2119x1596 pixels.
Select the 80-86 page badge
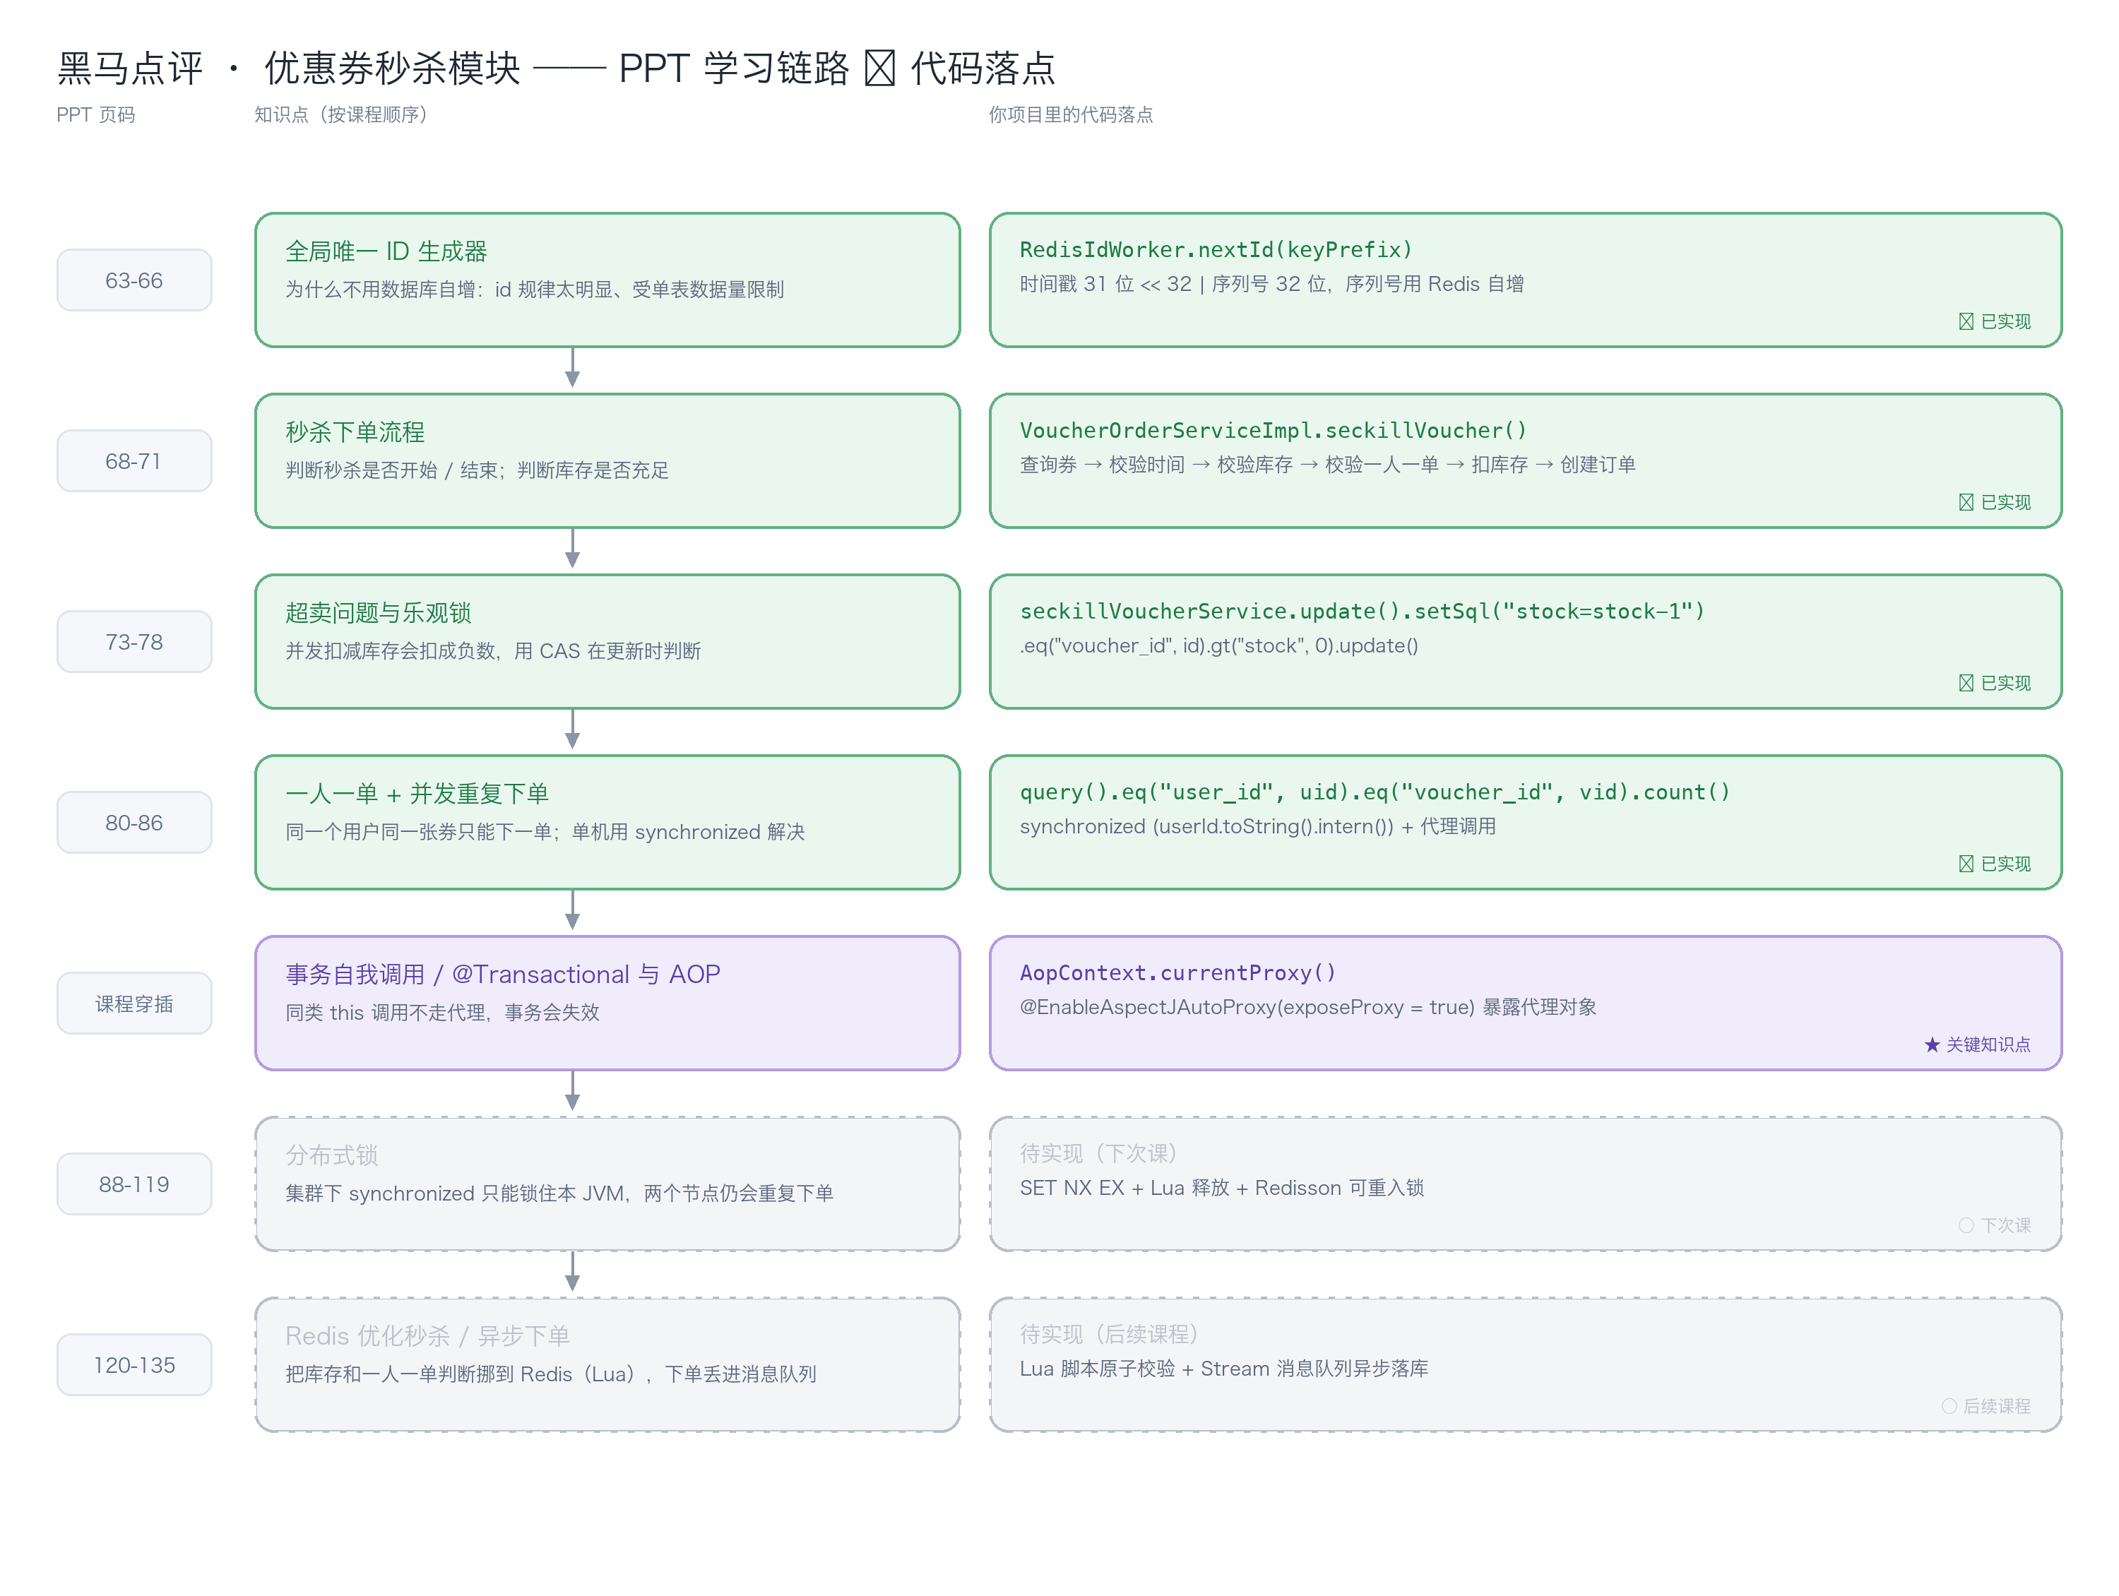pyautogui.click(x=134, y=822)
